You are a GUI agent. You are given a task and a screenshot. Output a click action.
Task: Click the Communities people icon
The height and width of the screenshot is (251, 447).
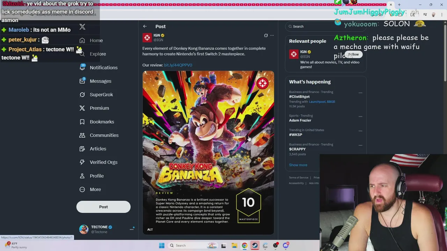click(x=82, y=135)
